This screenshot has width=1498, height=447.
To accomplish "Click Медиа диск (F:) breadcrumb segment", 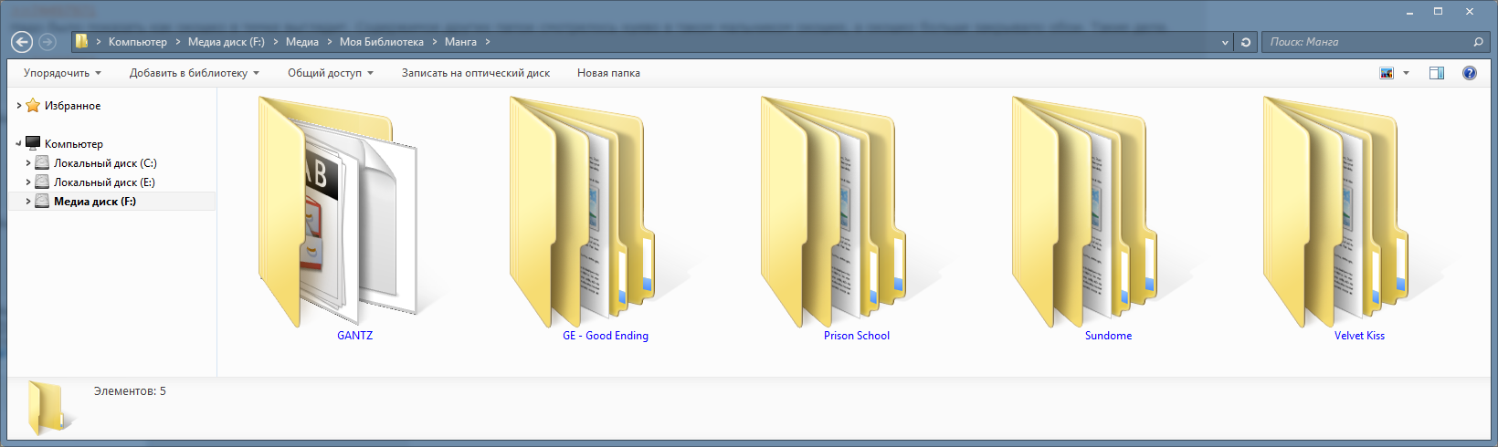I will click(227, 42).
